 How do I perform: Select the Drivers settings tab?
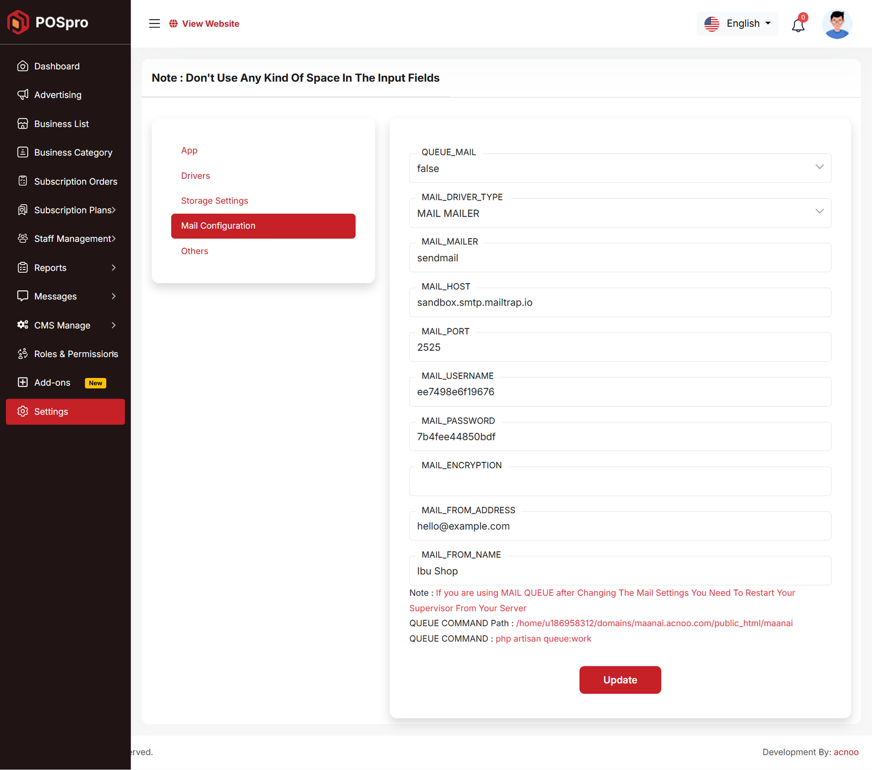pos(195,175)
